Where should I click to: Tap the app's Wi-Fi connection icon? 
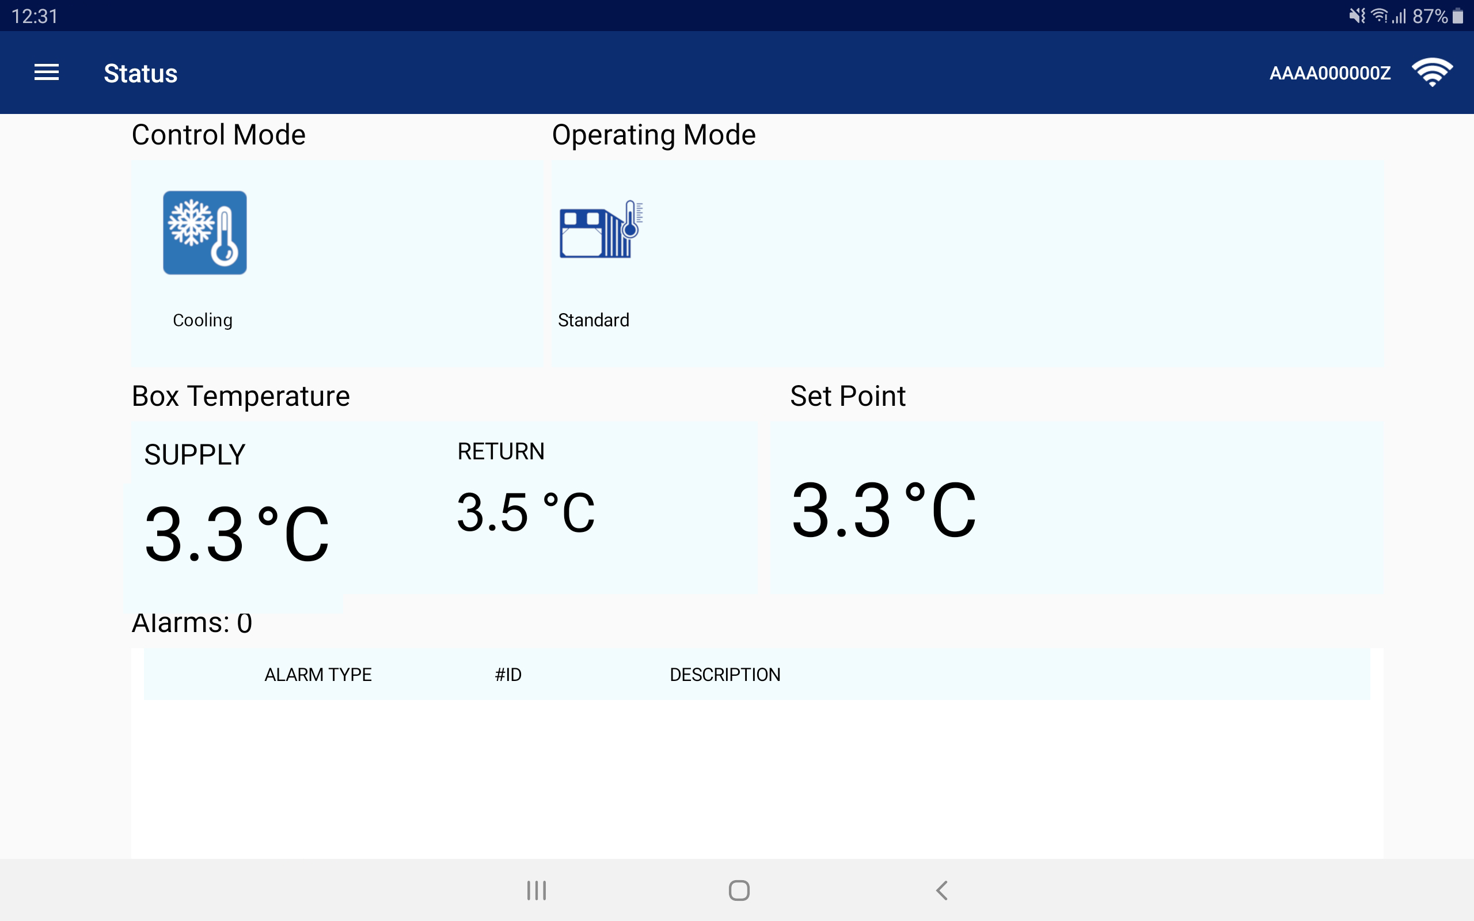pos(1432,73)
